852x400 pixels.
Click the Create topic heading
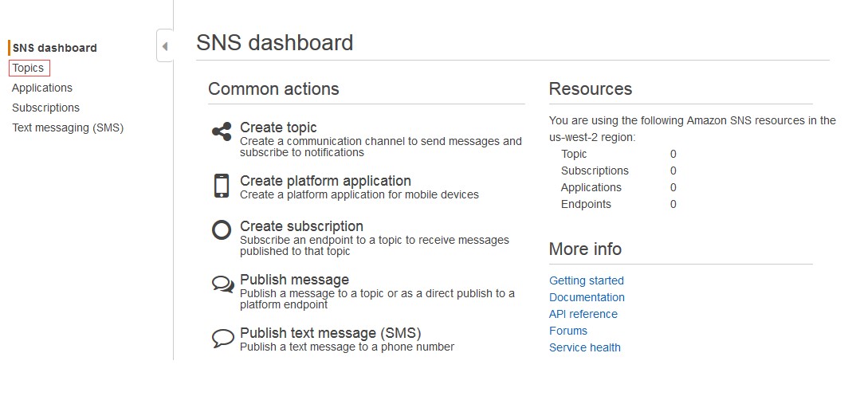(x=278, y=127)
